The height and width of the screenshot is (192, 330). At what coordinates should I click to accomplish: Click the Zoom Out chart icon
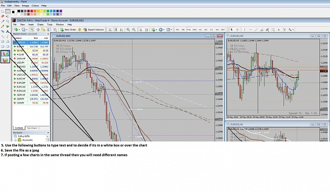click(134, 30)
